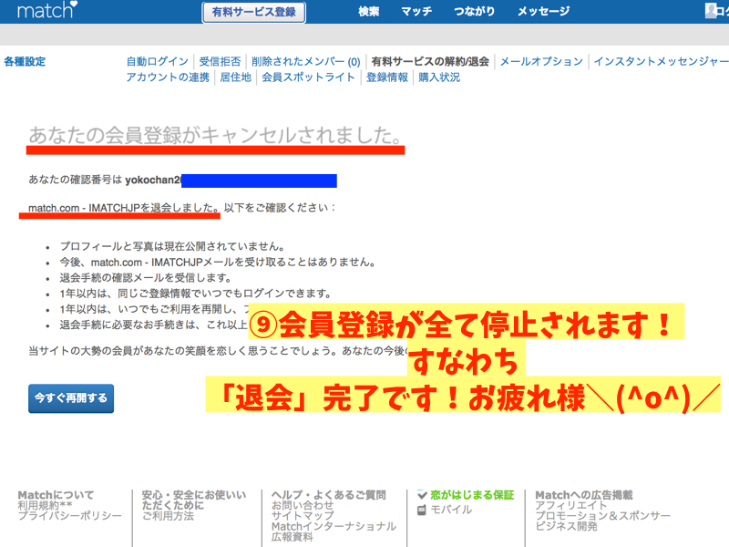Click bullet 同じご登録情報でいつでもログインできます。

click(196, 294)
